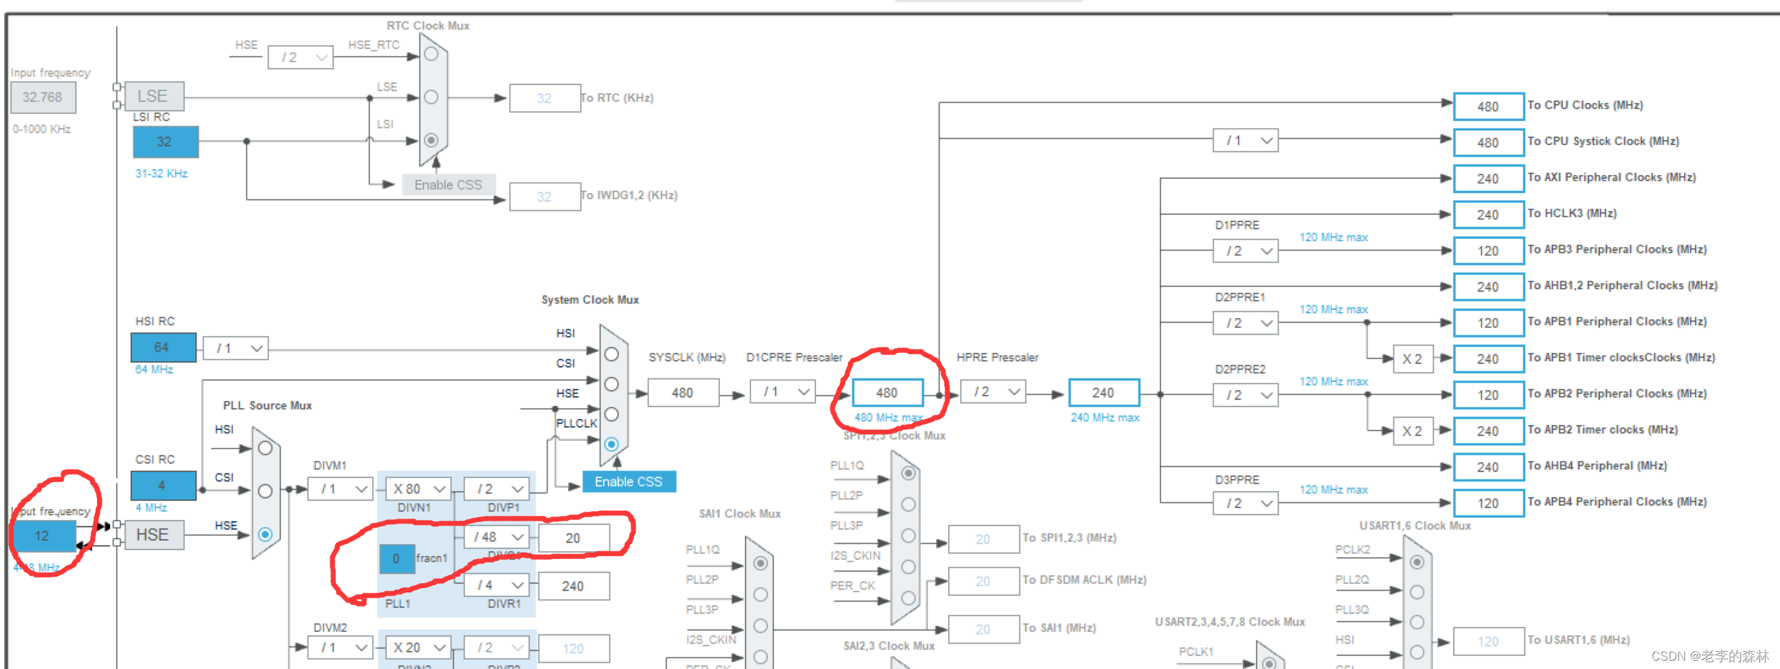Pick PLL3P in SPI1,2,3 Clock Mux
The image size is (1780, 669).
click(x=909, y=536)
